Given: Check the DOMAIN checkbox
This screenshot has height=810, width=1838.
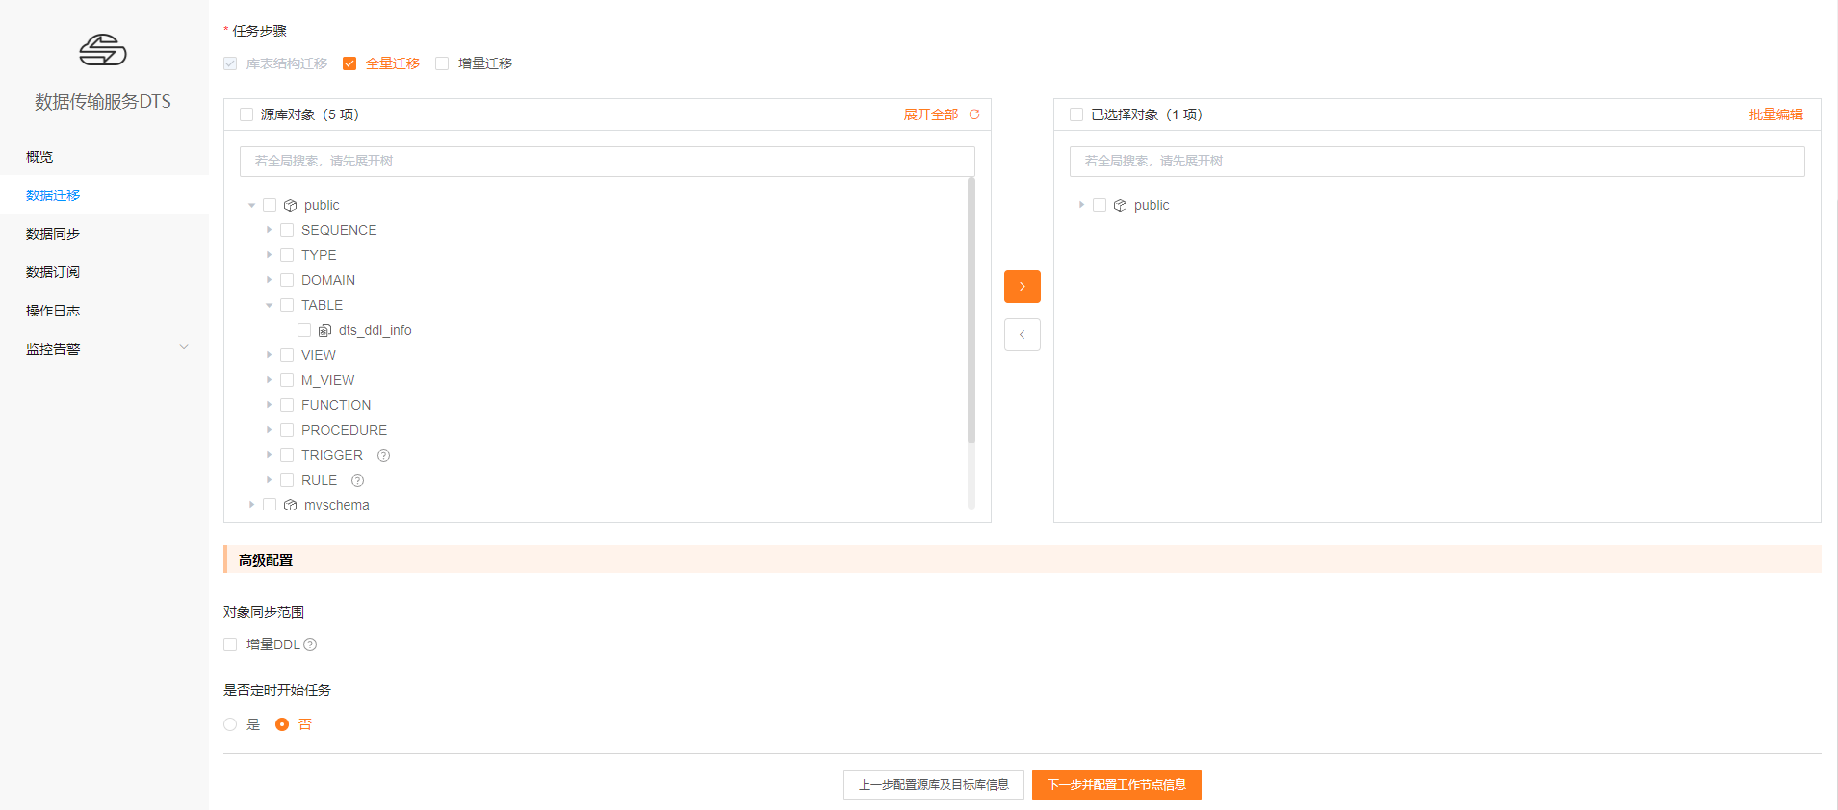Looking at the screenshot, I should [x=287, y=280].
